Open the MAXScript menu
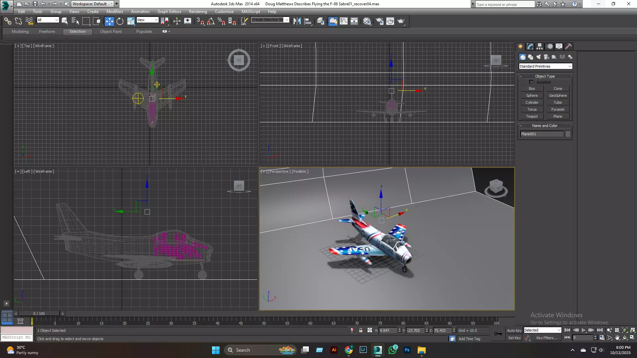The width and height of the screenshot is (637, 358). pos(251,12)
